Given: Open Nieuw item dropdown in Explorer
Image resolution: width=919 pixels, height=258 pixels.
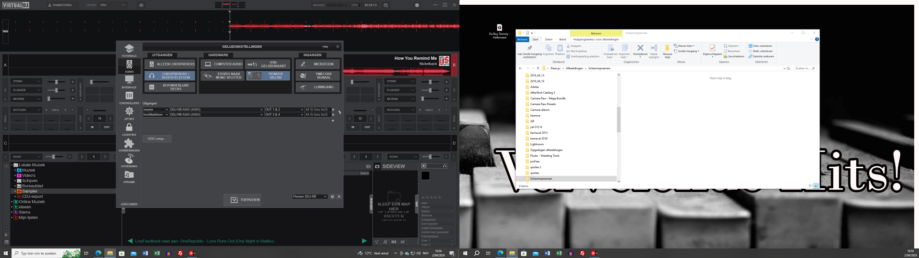Looking at the screenshot, I should point(684,46).
